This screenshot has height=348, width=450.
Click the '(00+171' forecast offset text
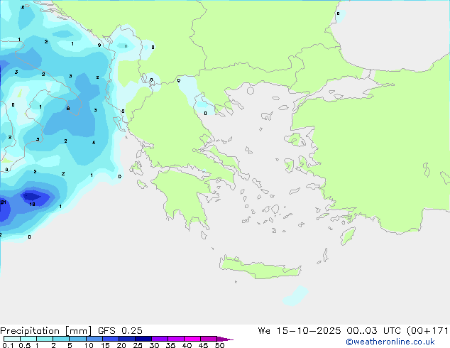pyautogui.click(x=428, y=331)
